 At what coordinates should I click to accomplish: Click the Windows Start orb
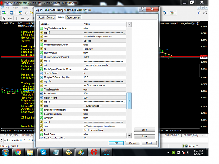click(x=6, y=152)
